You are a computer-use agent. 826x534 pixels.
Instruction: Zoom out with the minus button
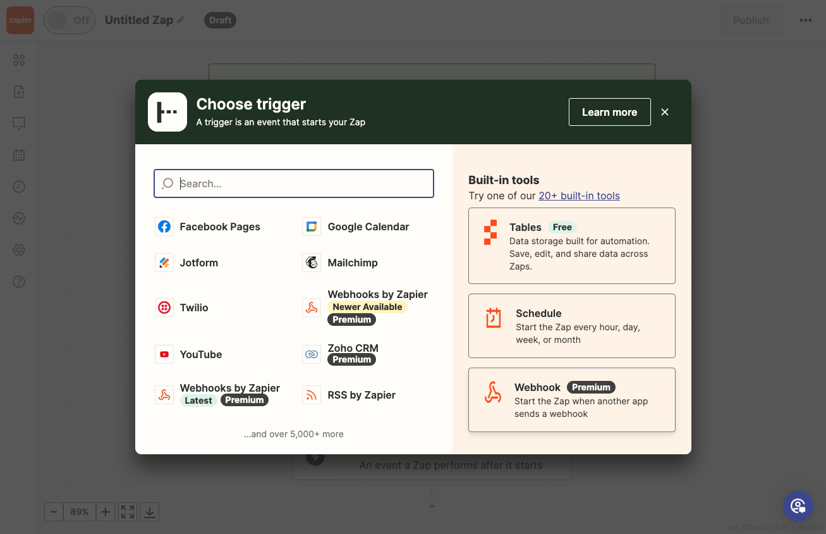tap(54, 512)
